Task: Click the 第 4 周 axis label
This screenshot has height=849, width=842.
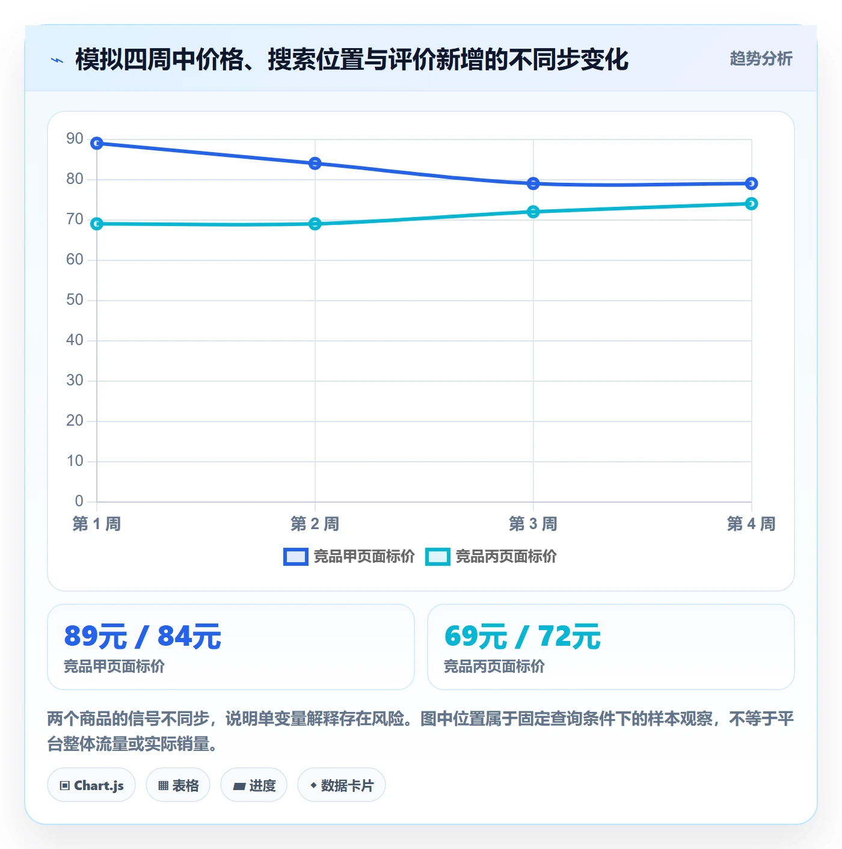Action: tap(751, 524)
